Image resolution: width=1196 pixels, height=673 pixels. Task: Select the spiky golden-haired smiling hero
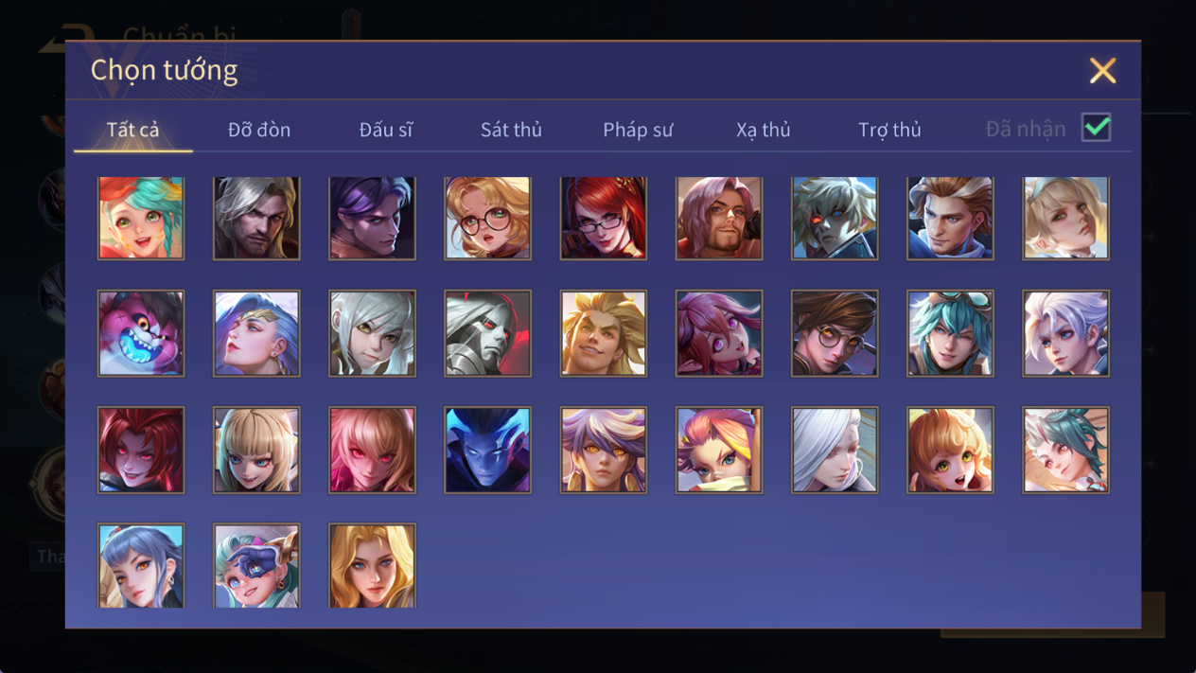[x=604, y=333]
